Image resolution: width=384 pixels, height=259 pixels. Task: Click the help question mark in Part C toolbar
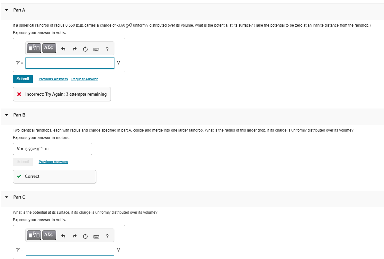[x=107, y=236]
